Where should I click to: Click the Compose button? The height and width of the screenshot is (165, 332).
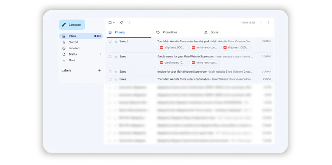click(x=72, y=25)
